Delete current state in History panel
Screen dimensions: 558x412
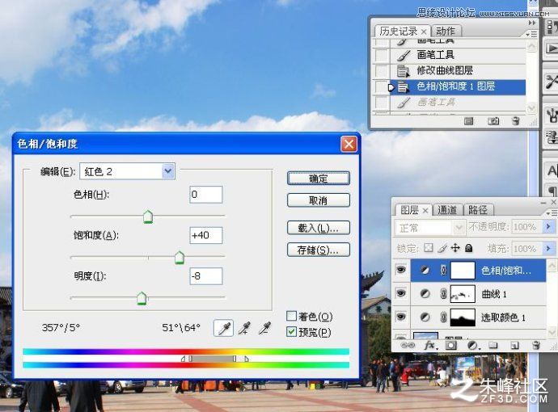click(x=516, y=121)
